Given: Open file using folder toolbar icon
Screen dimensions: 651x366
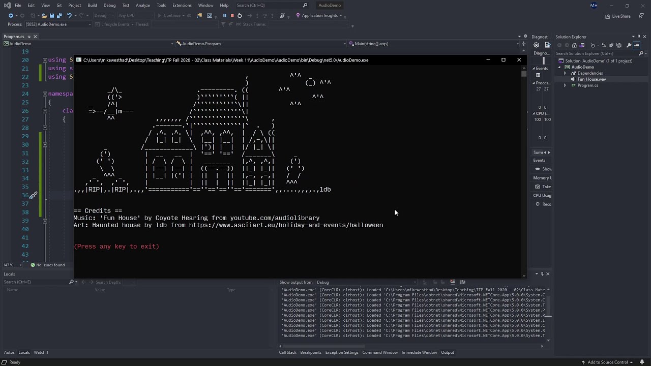Looking at the screenshot, I should pyautogui.click(x=44, y=16).
